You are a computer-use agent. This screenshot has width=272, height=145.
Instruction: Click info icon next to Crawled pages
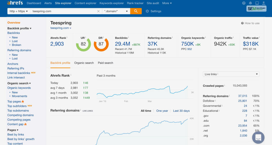tap(225, 85)
